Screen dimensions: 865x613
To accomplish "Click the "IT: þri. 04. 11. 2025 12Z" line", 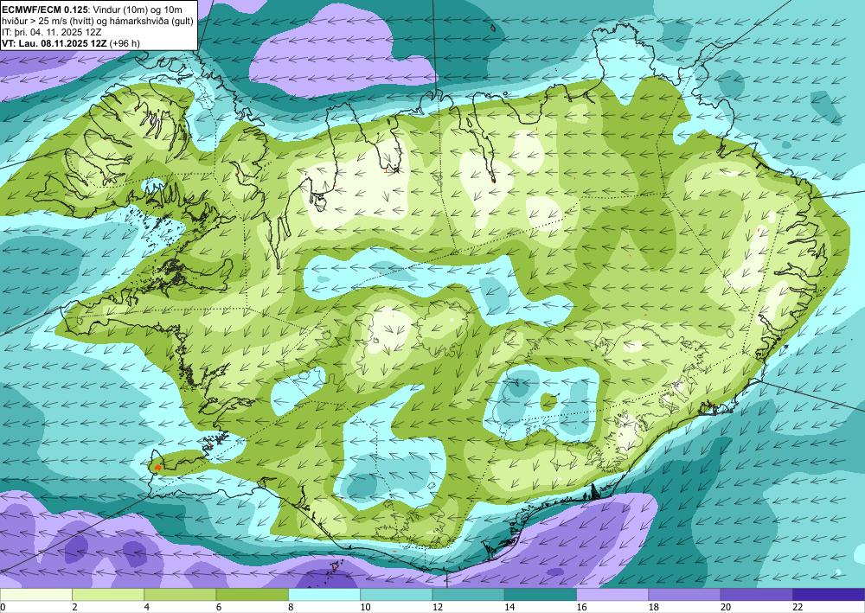I will pos(52,32).
